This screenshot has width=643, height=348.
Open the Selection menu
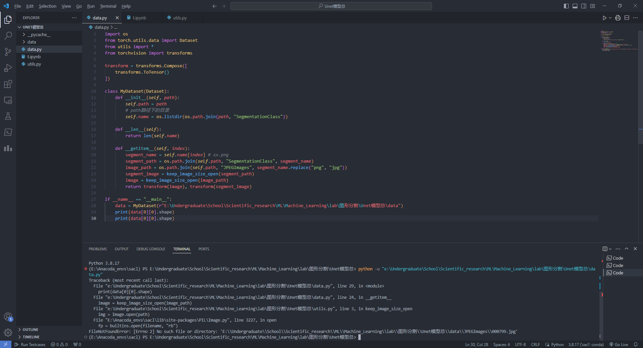tap(47, 6)
